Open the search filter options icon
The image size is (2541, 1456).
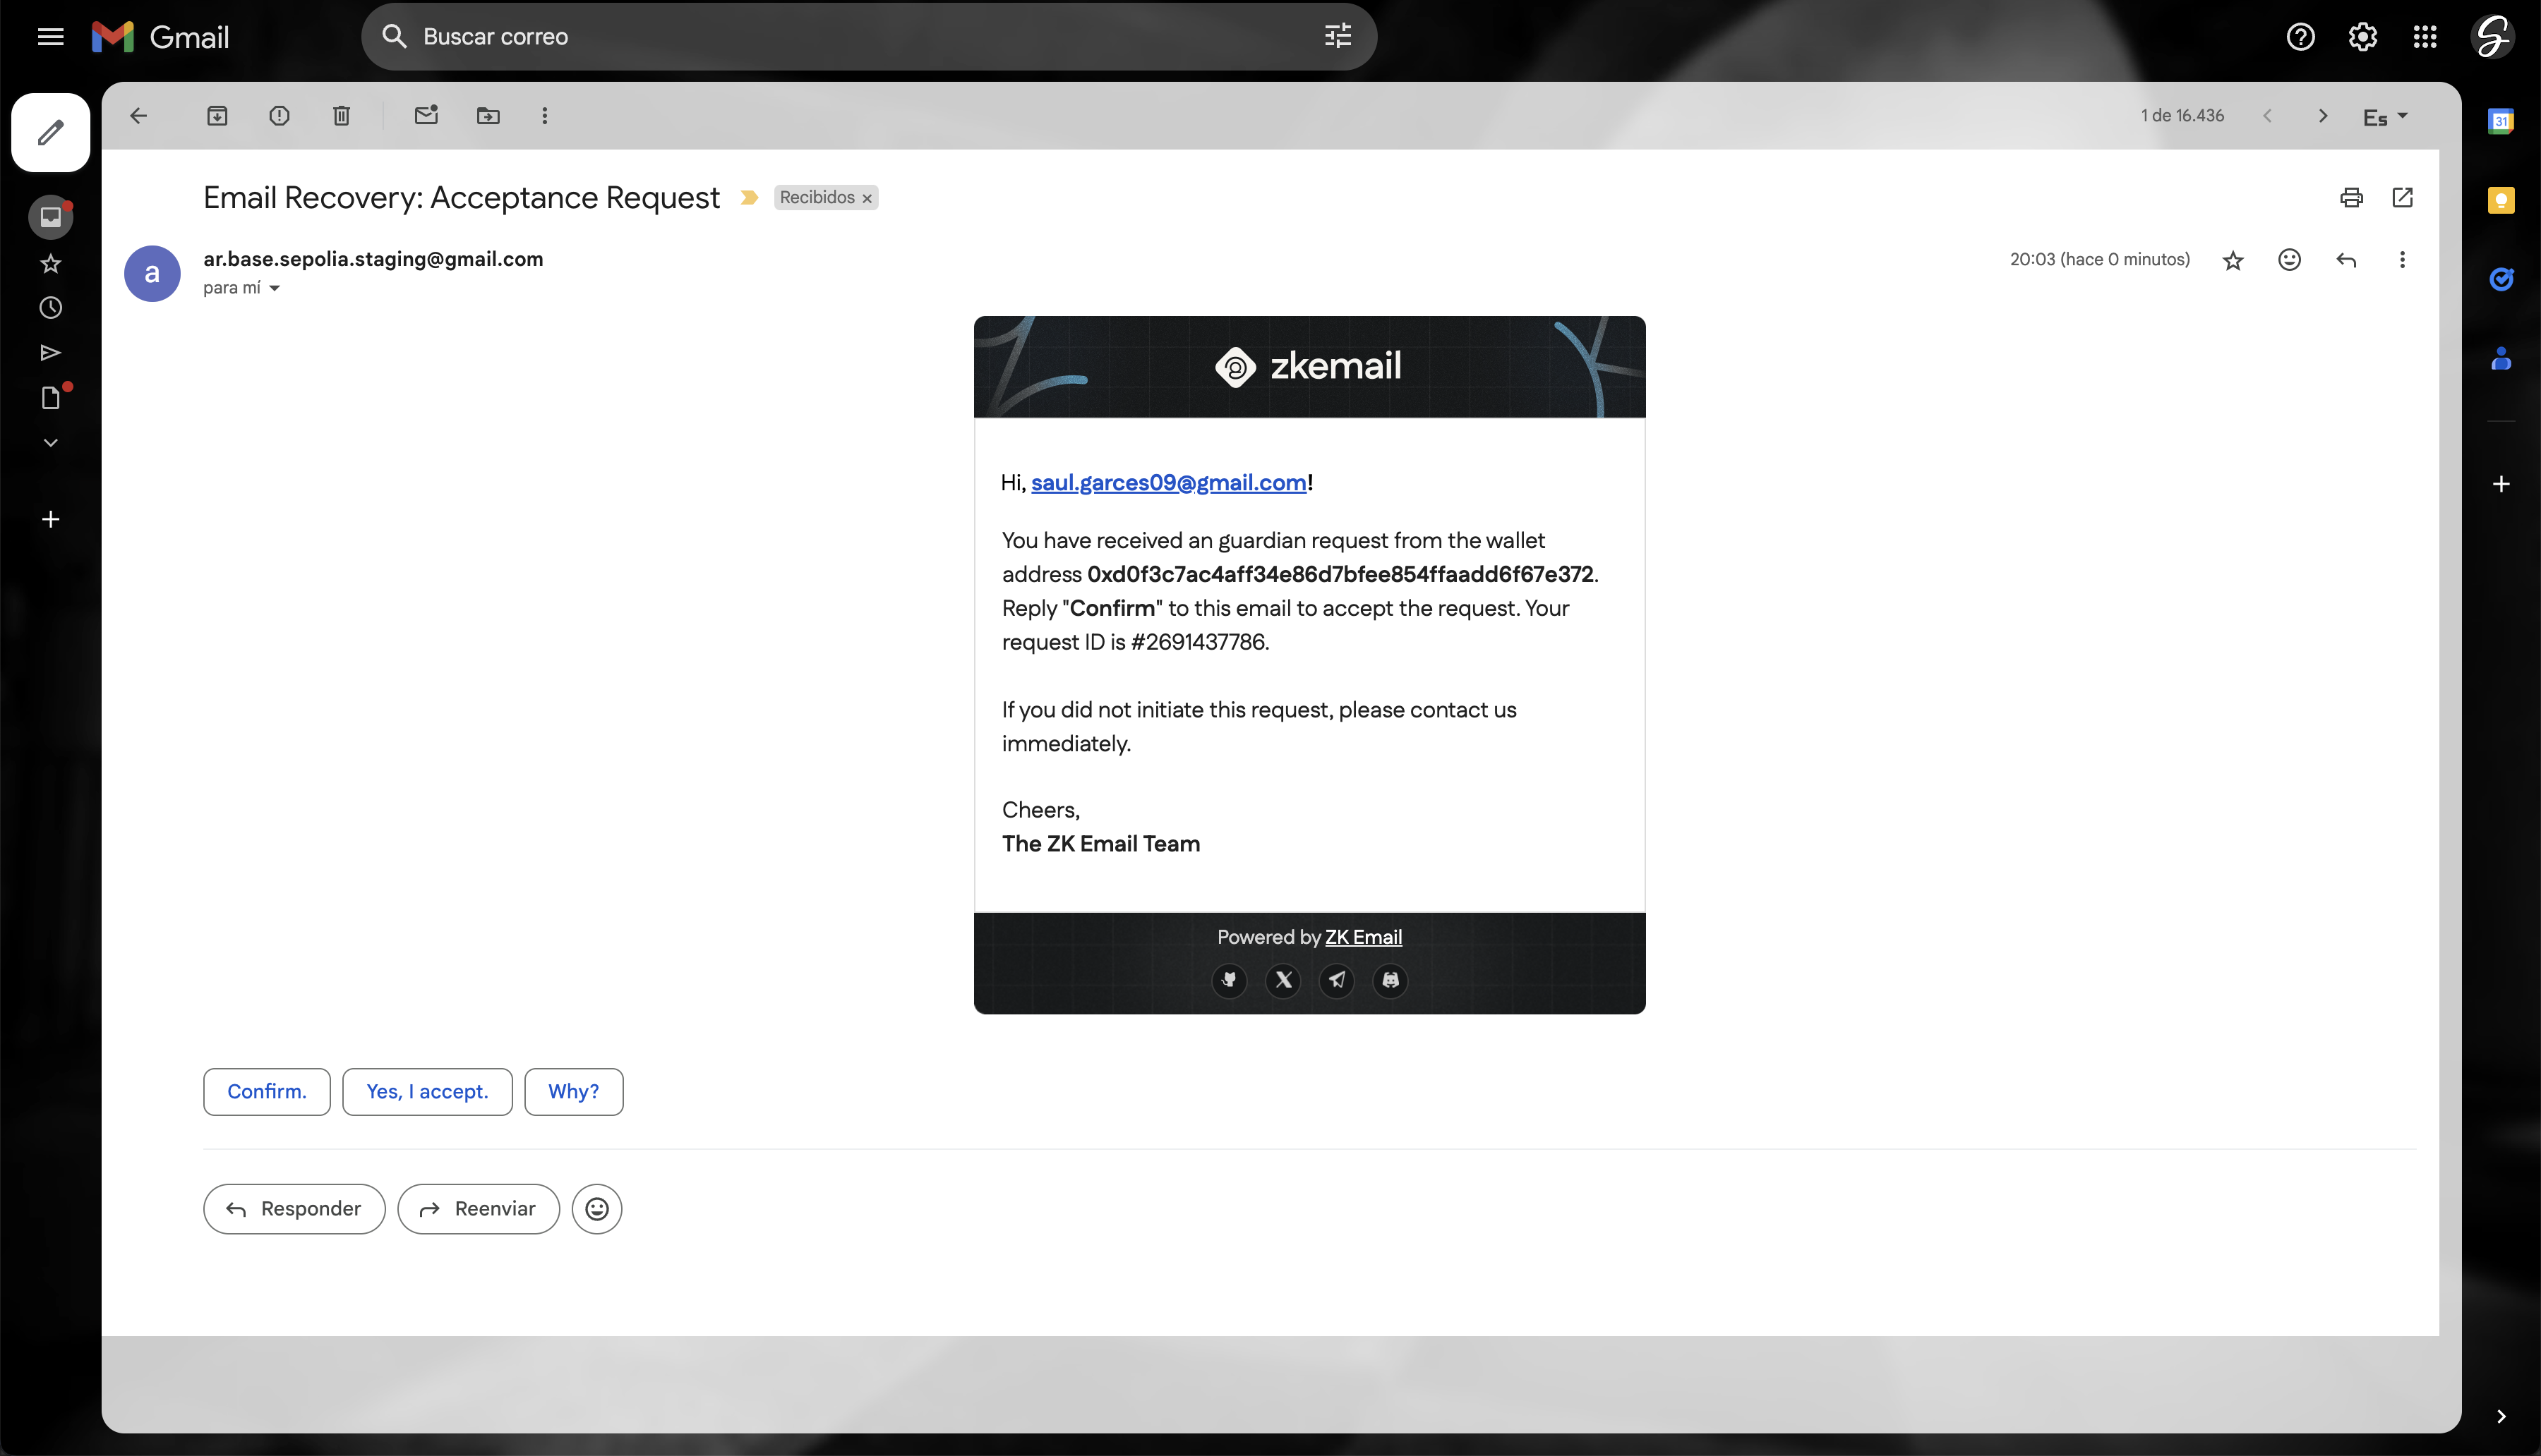pyautogui.click(x=1338, y=37)
